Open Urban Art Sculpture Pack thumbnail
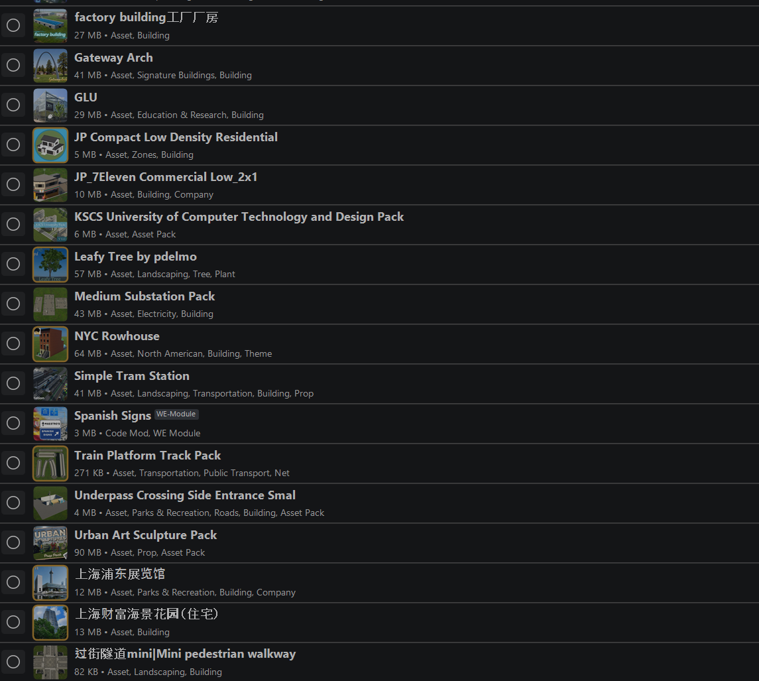 click(x=50, y=542)
